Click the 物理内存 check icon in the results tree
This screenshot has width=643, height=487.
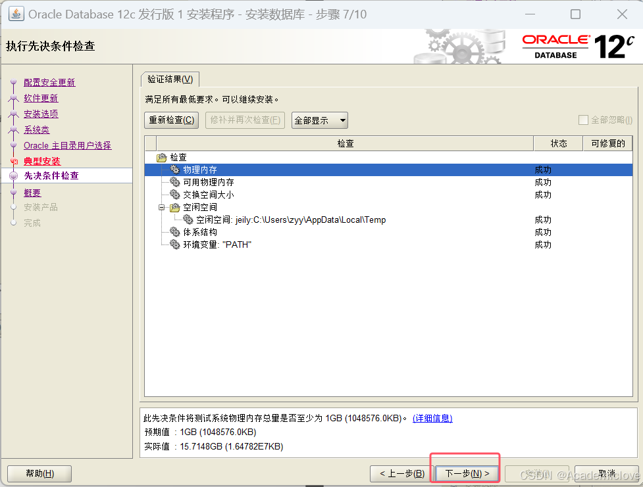pyautogui.click(x=174, y=170)
